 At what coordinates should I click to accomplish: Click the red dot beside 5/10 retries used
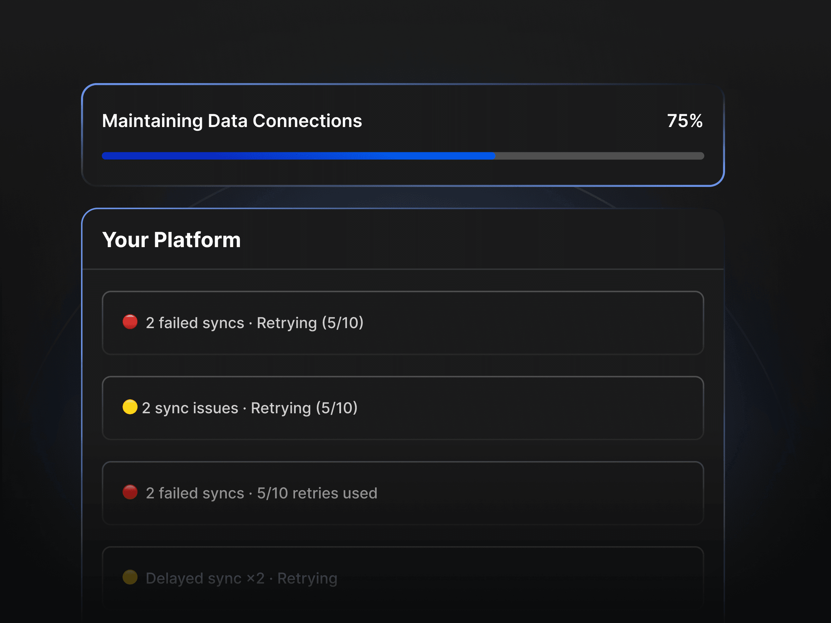pos(130,492)
